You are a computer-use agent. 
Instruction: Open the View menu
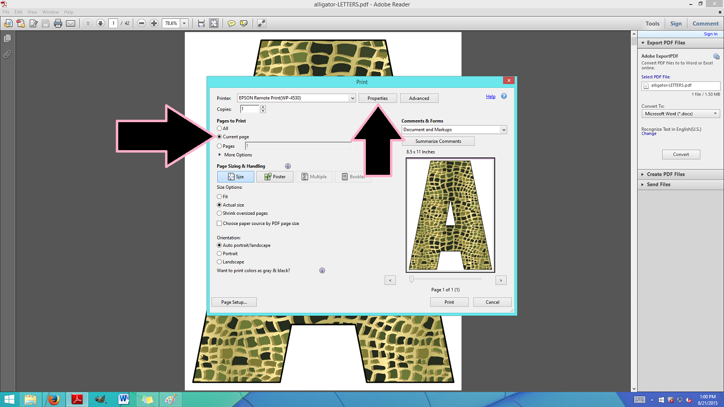coord(32,12)
